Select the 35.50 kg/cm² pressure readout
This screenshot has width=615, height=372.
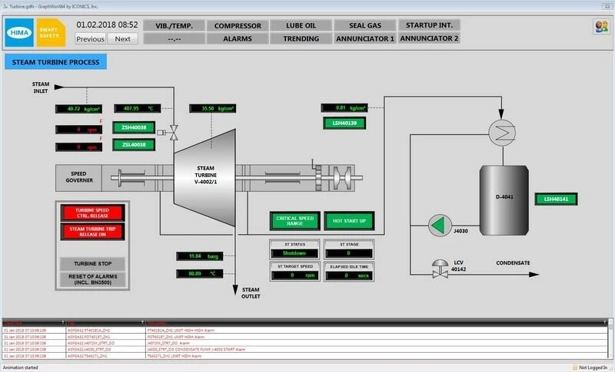pos(213,108)
